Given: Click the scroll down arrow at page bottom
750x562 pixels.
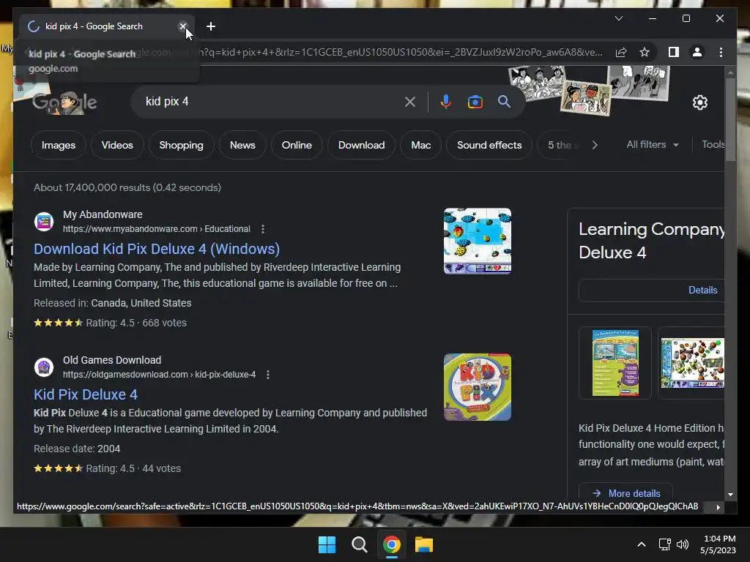Looking at the screenshot, I should click(730, 495).
